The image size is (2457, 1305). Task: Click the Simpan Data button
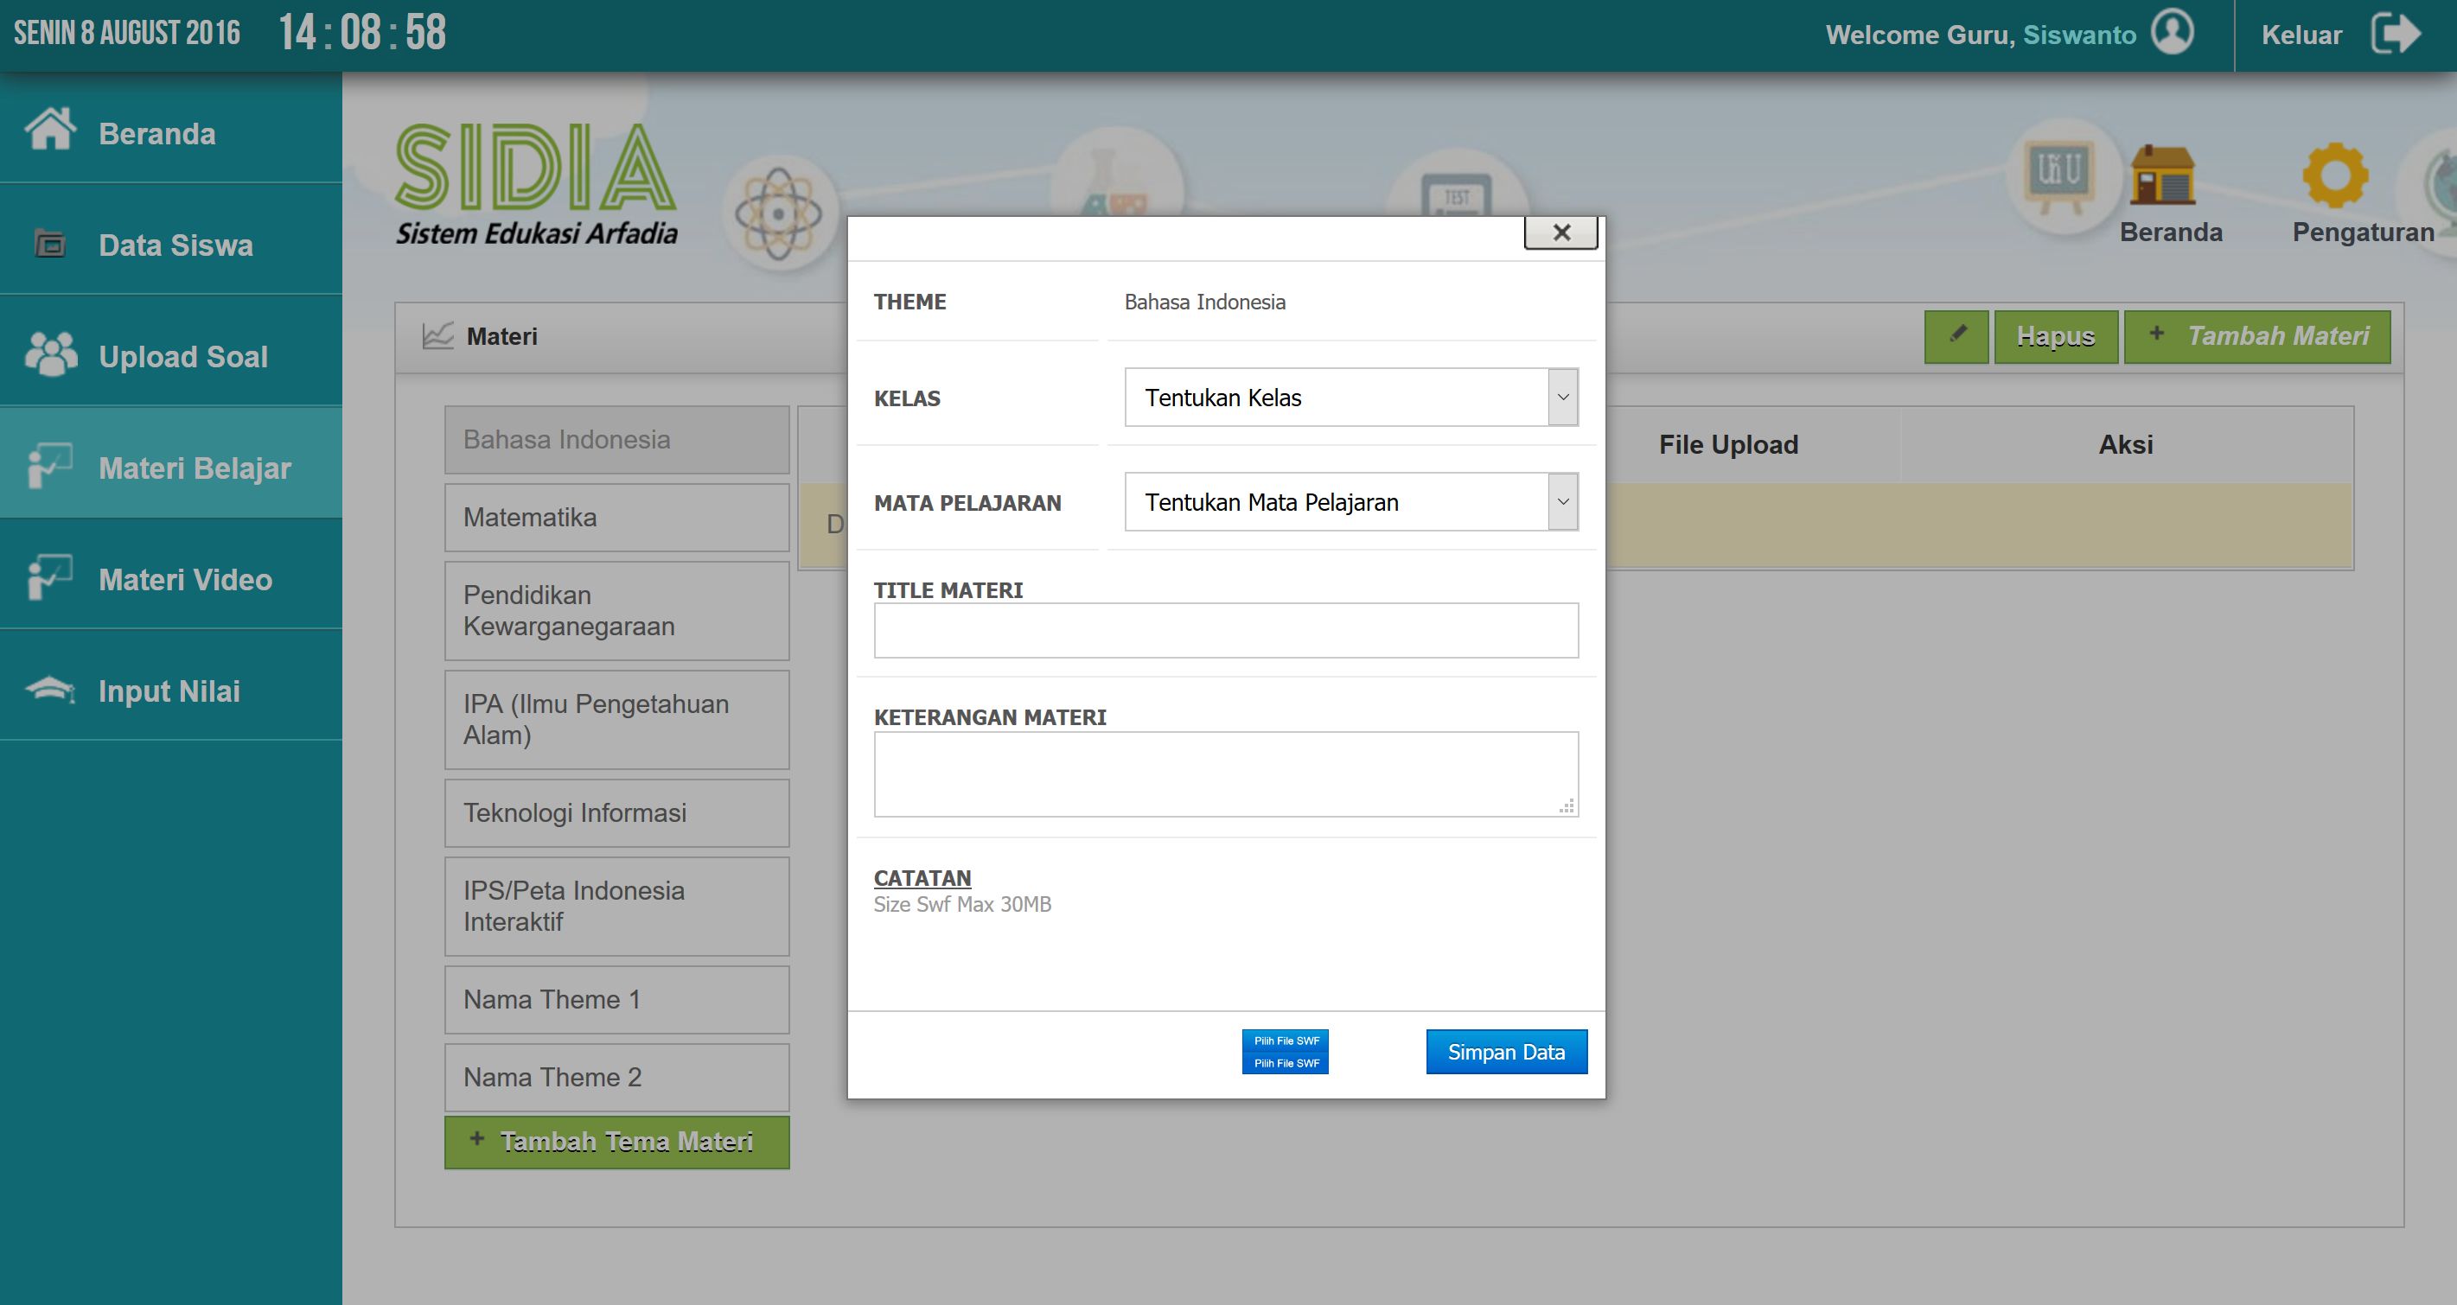tap(1506, 1052)
